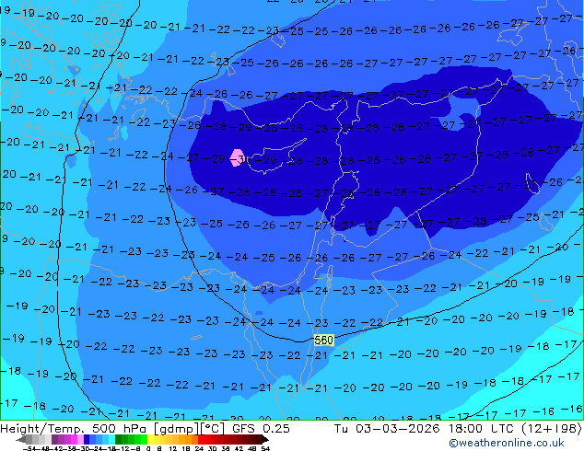Click the '54' label on the legend scale

click(264, 449)
